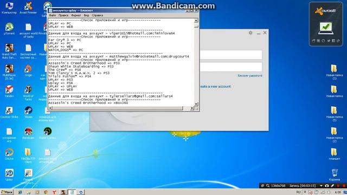The width and height of the screenshot is (347, 195).
Task: Pause the Bandicam recording
Action: tap(338, 186)
